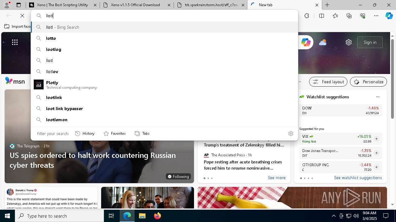
Task: Open Watchlist suggestions more options
Action: (x=377, y=97)
